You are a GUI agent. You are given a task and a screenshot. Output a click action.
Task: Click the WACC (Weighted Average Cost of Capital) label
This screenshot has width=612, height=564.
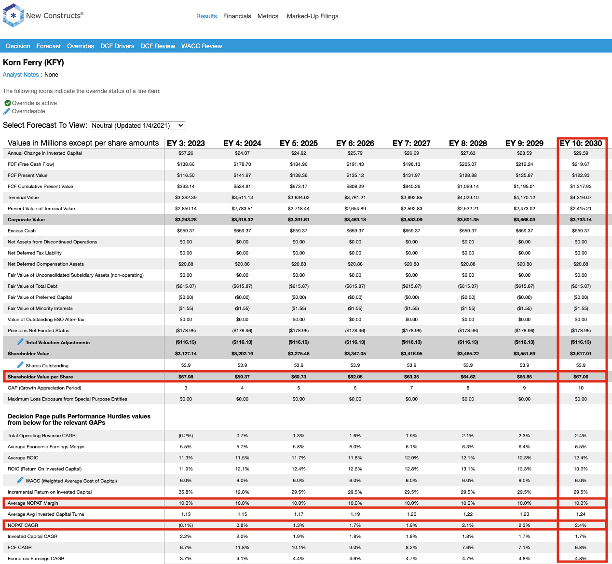pyautogui.click(x=71, y=481)
